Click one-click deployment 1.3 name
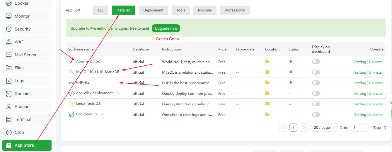The image size is (392, 152). 97,93
